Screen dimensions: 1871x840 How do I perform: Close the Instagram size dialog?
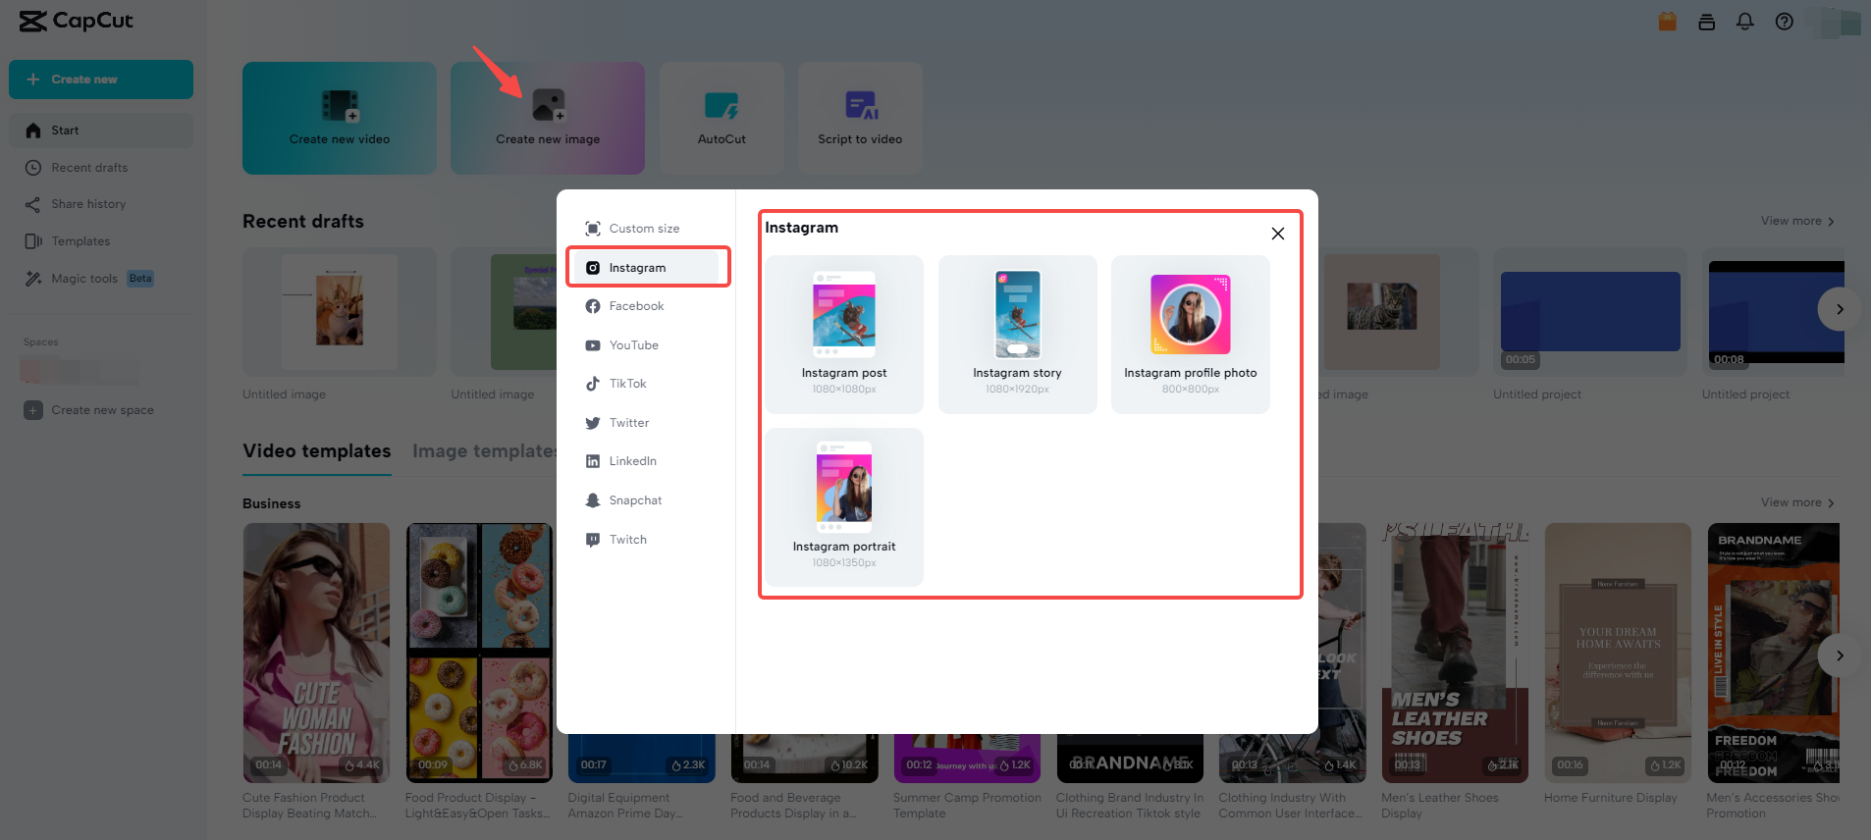[x=1278, y=234]
